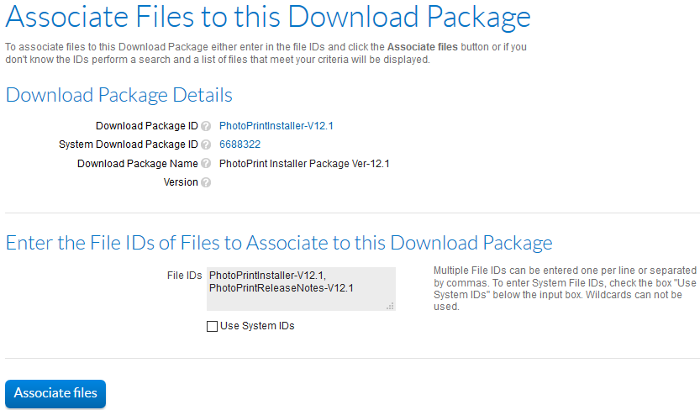Viewport: 700px width, 410px height.
Task: Click the Download Package Name label text
Action: click(137, 164)
